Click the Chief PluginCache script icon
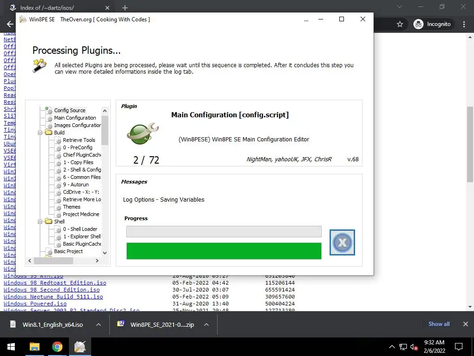Viewport: 474px width, 356px height. pyautogui.click(x=58, y=155)
